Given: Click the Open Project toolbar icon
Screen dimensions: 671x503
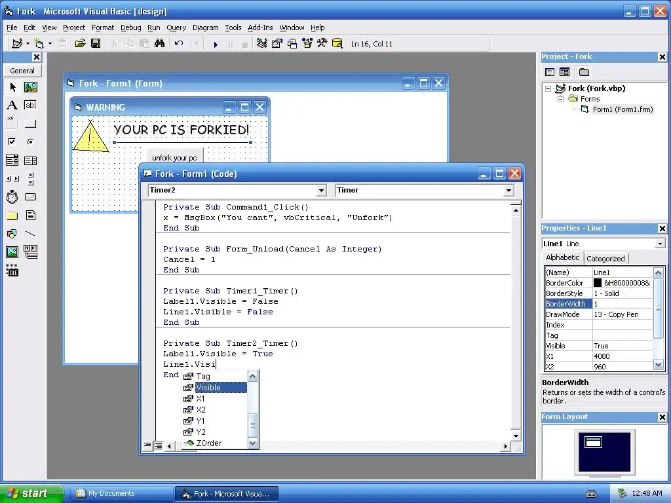Looking at the screenshot, I should [80, 43].
